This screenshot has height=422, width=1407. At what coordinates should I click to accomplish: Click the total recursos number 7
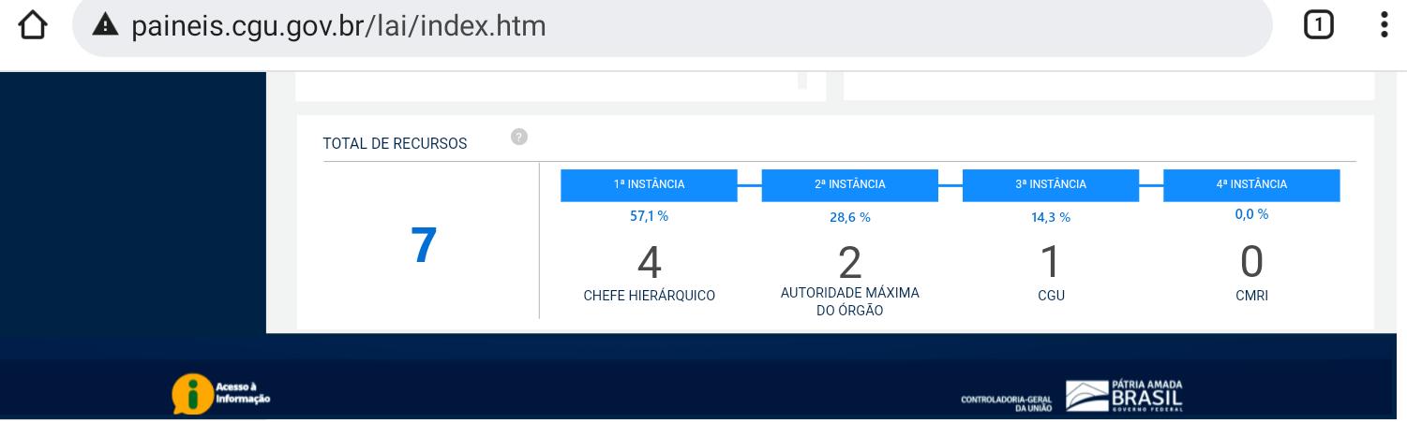tap(424, 246)
